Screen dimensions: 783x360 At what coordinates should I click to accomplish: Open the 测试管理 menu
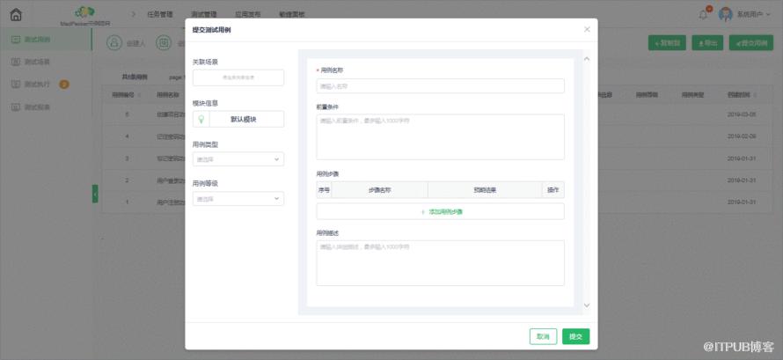(204, 14)
